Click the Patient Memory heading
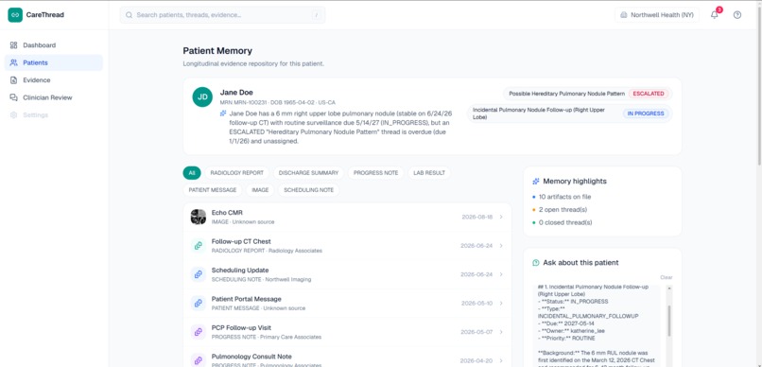 coord(217,50)
